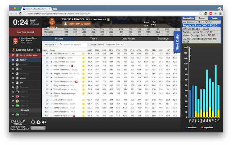Click yellow note icon in Paul Pierce row
The height and width of the screenshot is (145, 232).
tap(83, 54)
